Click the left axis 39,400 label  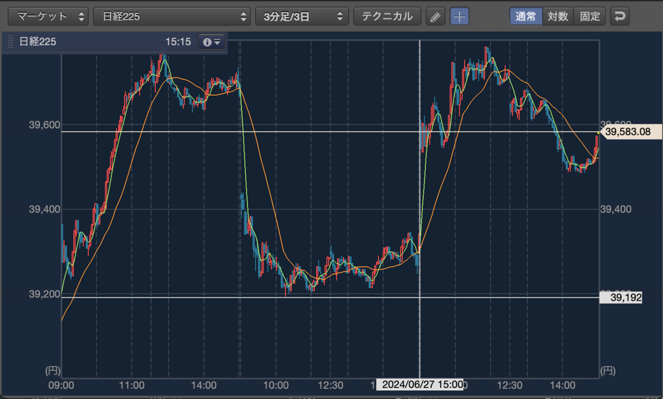[44, 209]
